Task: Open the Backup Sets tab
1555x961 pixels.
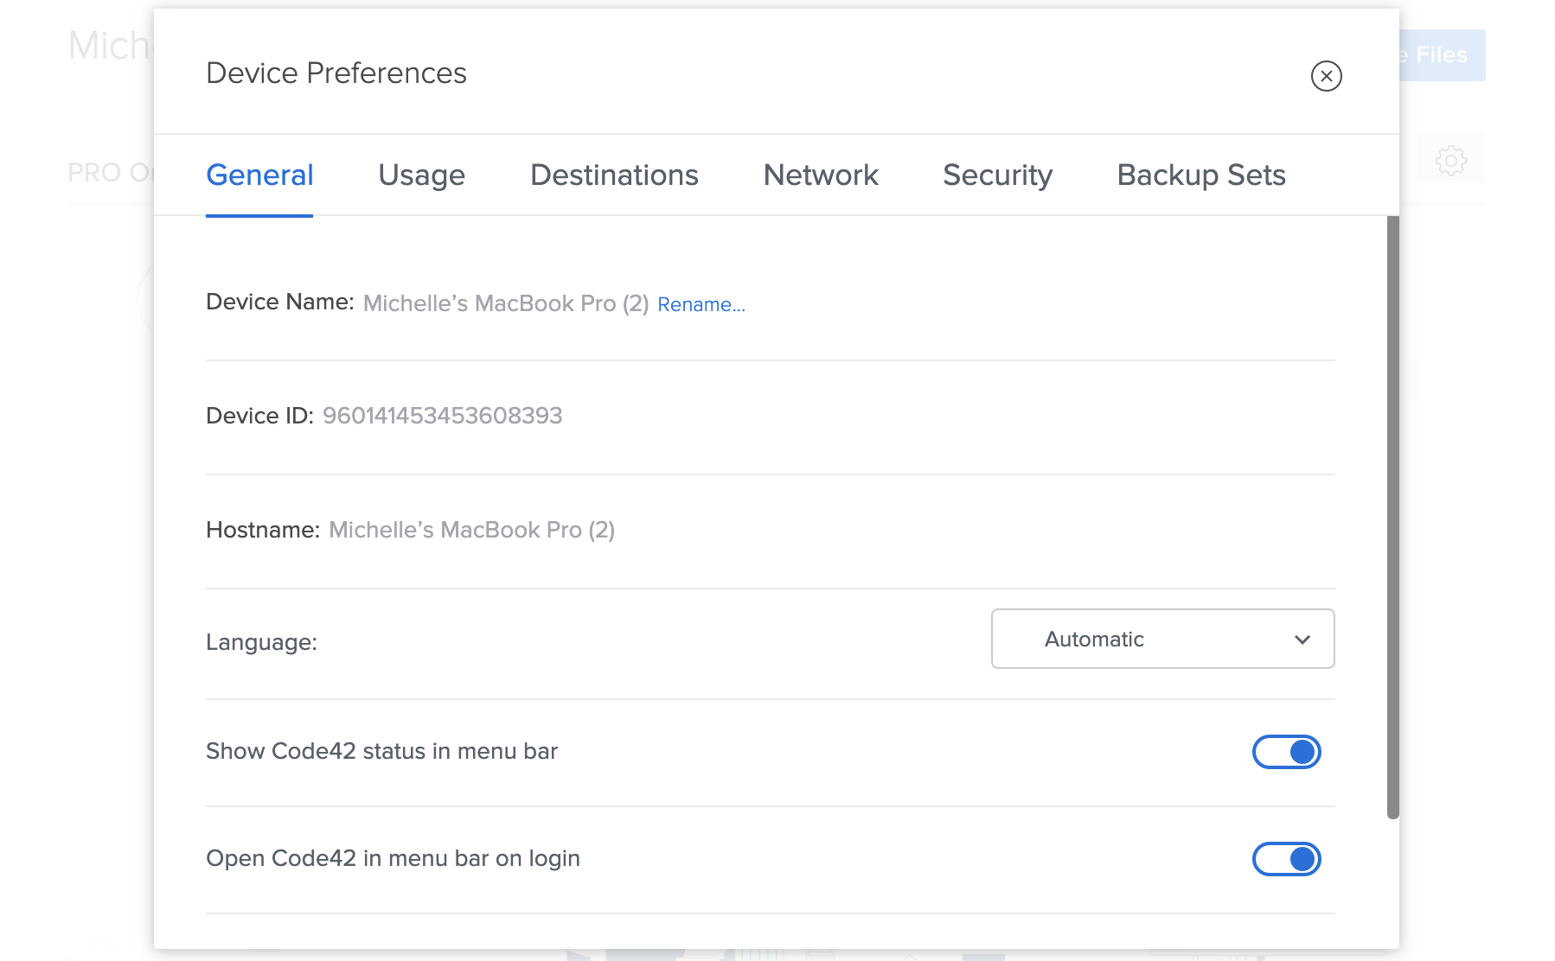Action: tap(1201, 175)
